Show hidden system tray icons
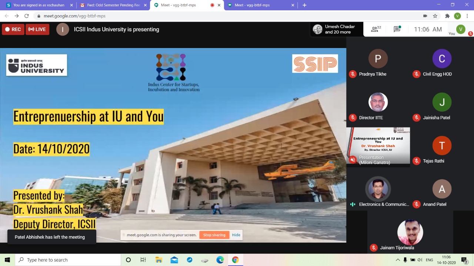This screenshot has width=474, height=266. (x=398, y=260)
